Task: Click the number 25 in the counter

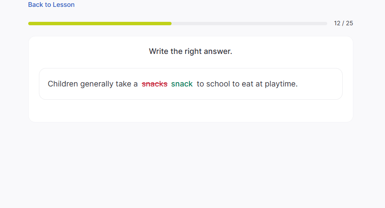Action: [x=349, y=23]
